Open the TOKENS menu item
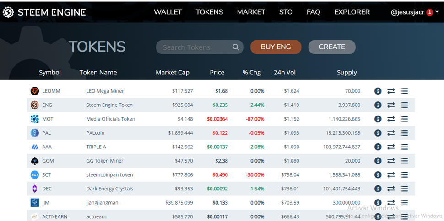444x221 pixels. click(x=209, y=12)
